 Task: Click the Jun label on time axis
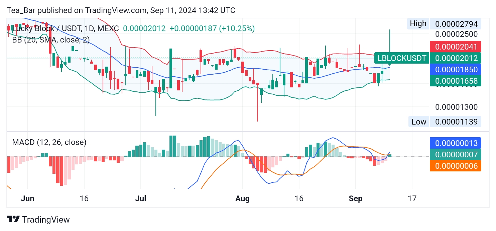tap(27, 199)
